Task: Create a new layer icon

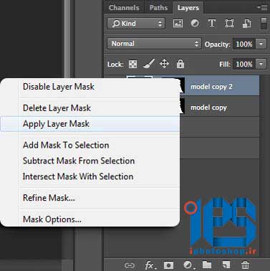Action: tap(226, 265)
